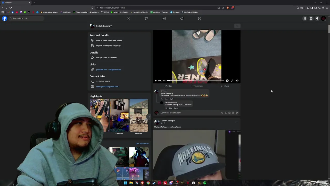Open File Explorer from the taskbar

131,183
